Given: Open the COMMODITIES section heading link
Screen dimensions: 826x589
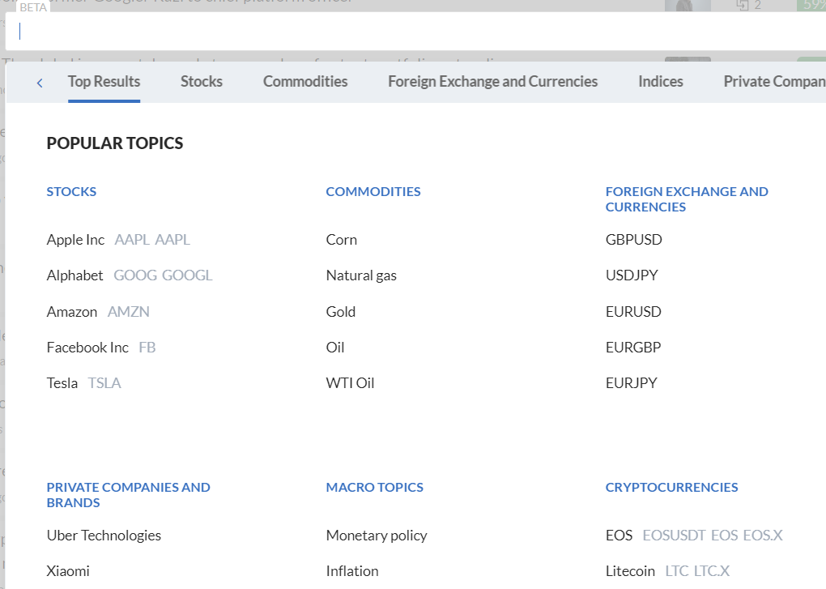Looking at the screenshot, I should point(373,192).
